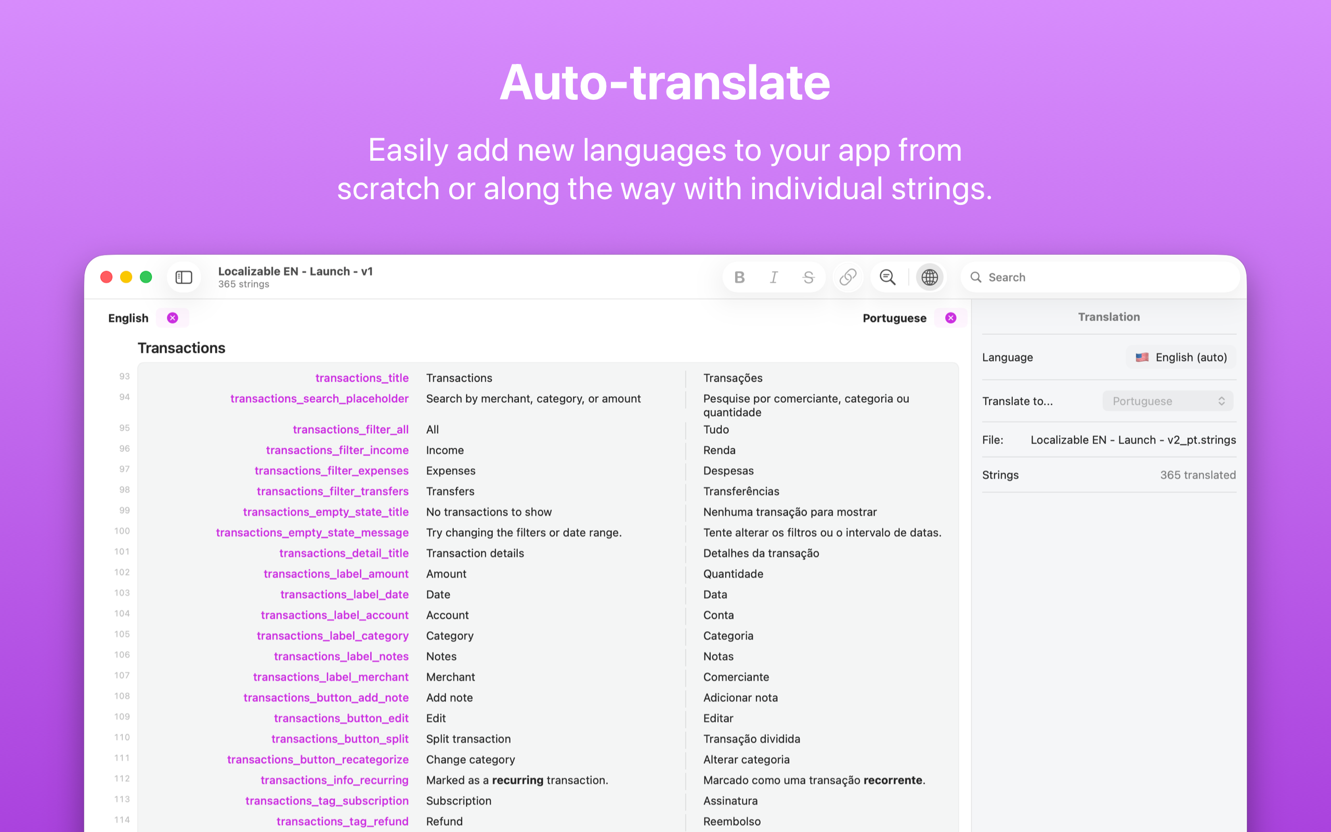
Task: Toggle the translation globe icon
Action: tap(930, 277)
